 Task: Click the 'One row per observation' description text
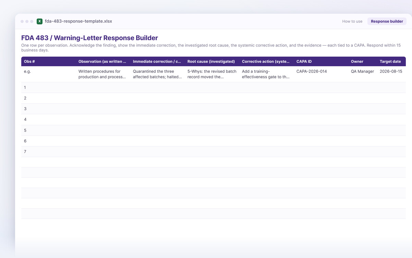pos(211,48)
